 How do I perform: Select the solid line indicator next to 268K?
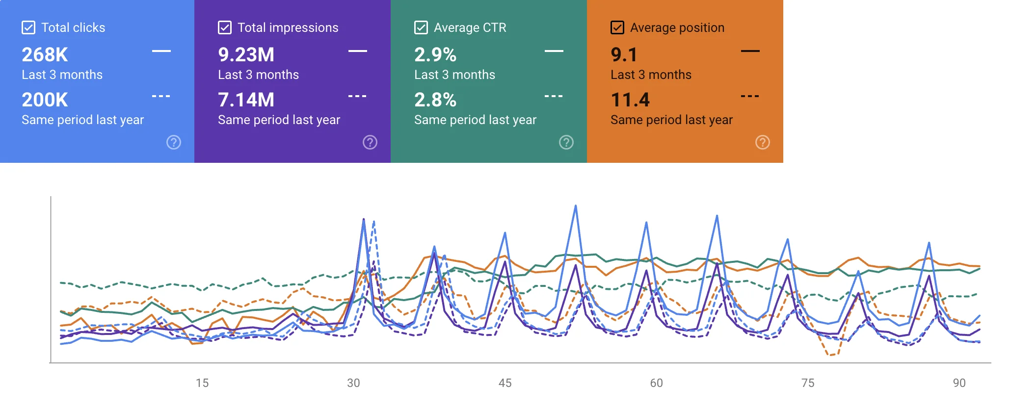(161, 51)
